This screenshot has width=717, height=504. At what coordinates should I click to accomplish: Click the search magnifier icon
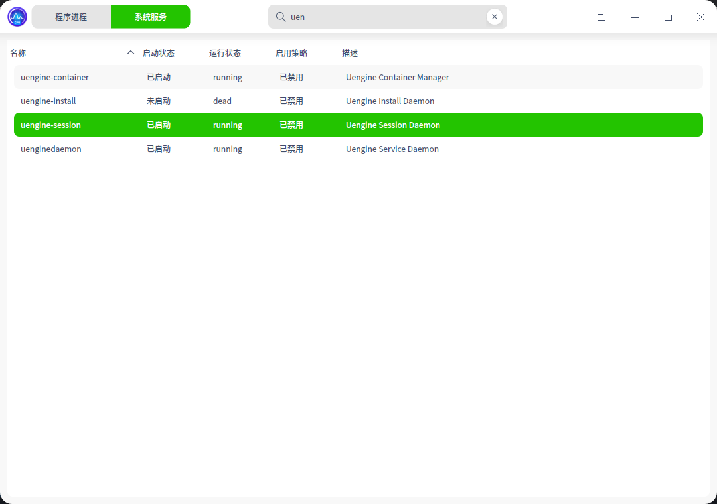[x=281, y=17]
